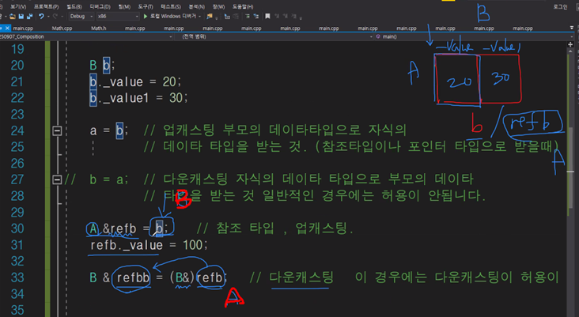Image resolution: width=579 pixels, height=317 pixels.
Task: Click the 'b._value = 20;' statement
Action: click(x=135, y=81)
